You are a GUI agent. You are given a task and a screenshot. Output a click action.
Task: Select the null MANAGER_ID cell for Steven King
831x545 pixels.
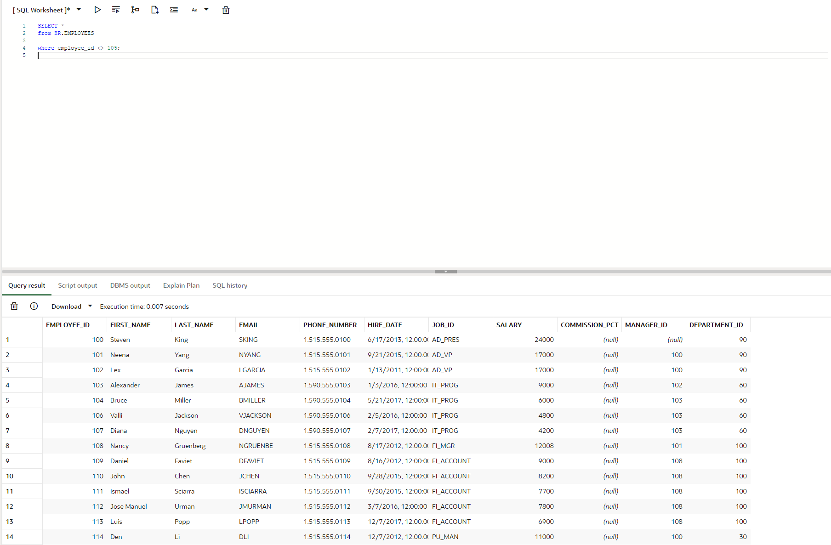pyautogui.click(x=654, y=340)
